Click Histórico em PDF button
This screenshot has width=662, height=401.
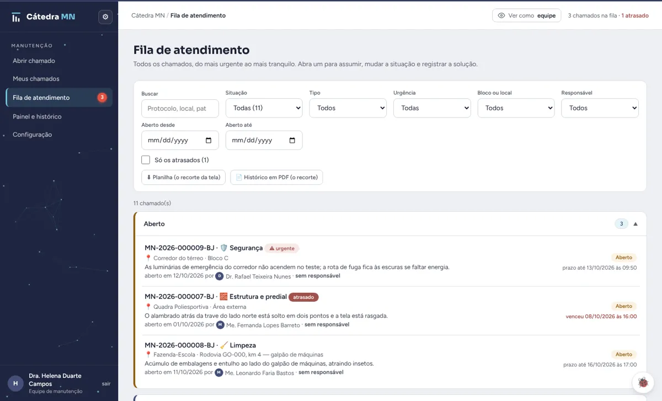[276, 177]
